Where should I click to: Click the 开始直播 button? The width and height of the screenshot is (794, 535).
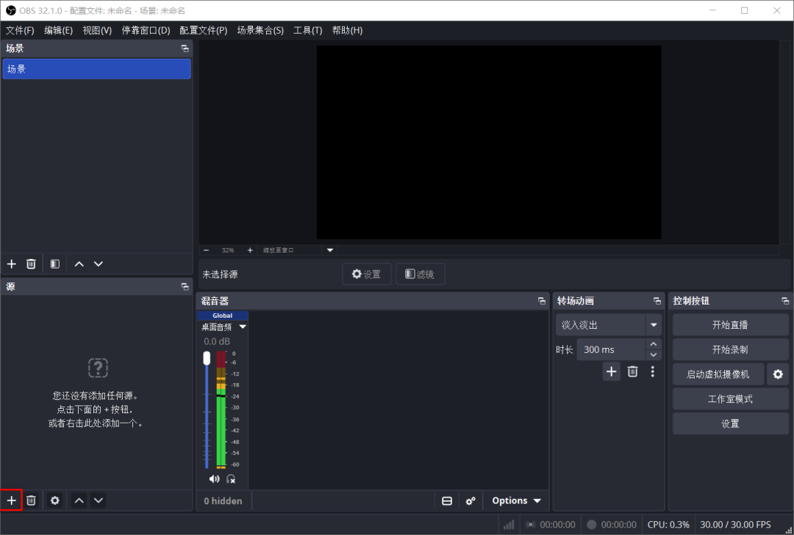tap(730, 324)
